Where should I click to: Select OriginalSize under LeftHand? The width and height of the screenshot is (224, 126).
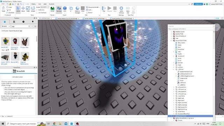tap(183, 78)
